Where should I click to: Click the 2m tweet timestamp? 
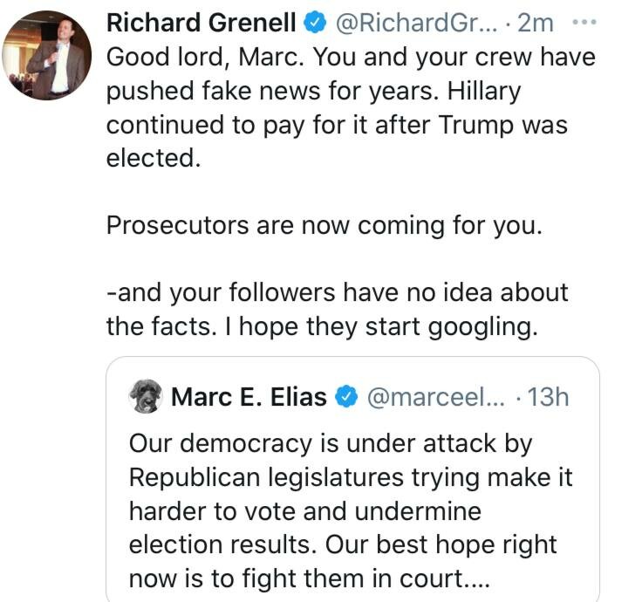(x=536, y=24)
